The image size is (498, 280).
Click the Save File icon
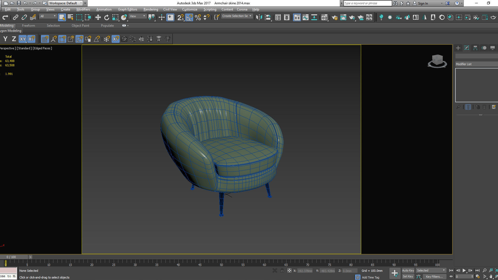(19, 3)
